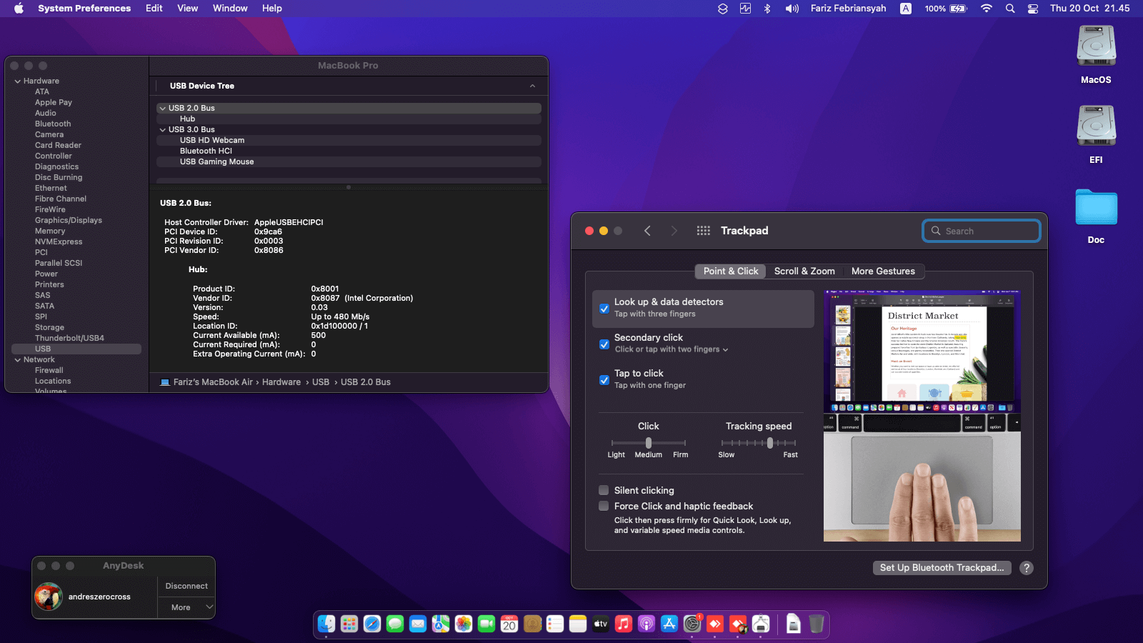
Task: Open Safari from the Dock
Action: 372,624
